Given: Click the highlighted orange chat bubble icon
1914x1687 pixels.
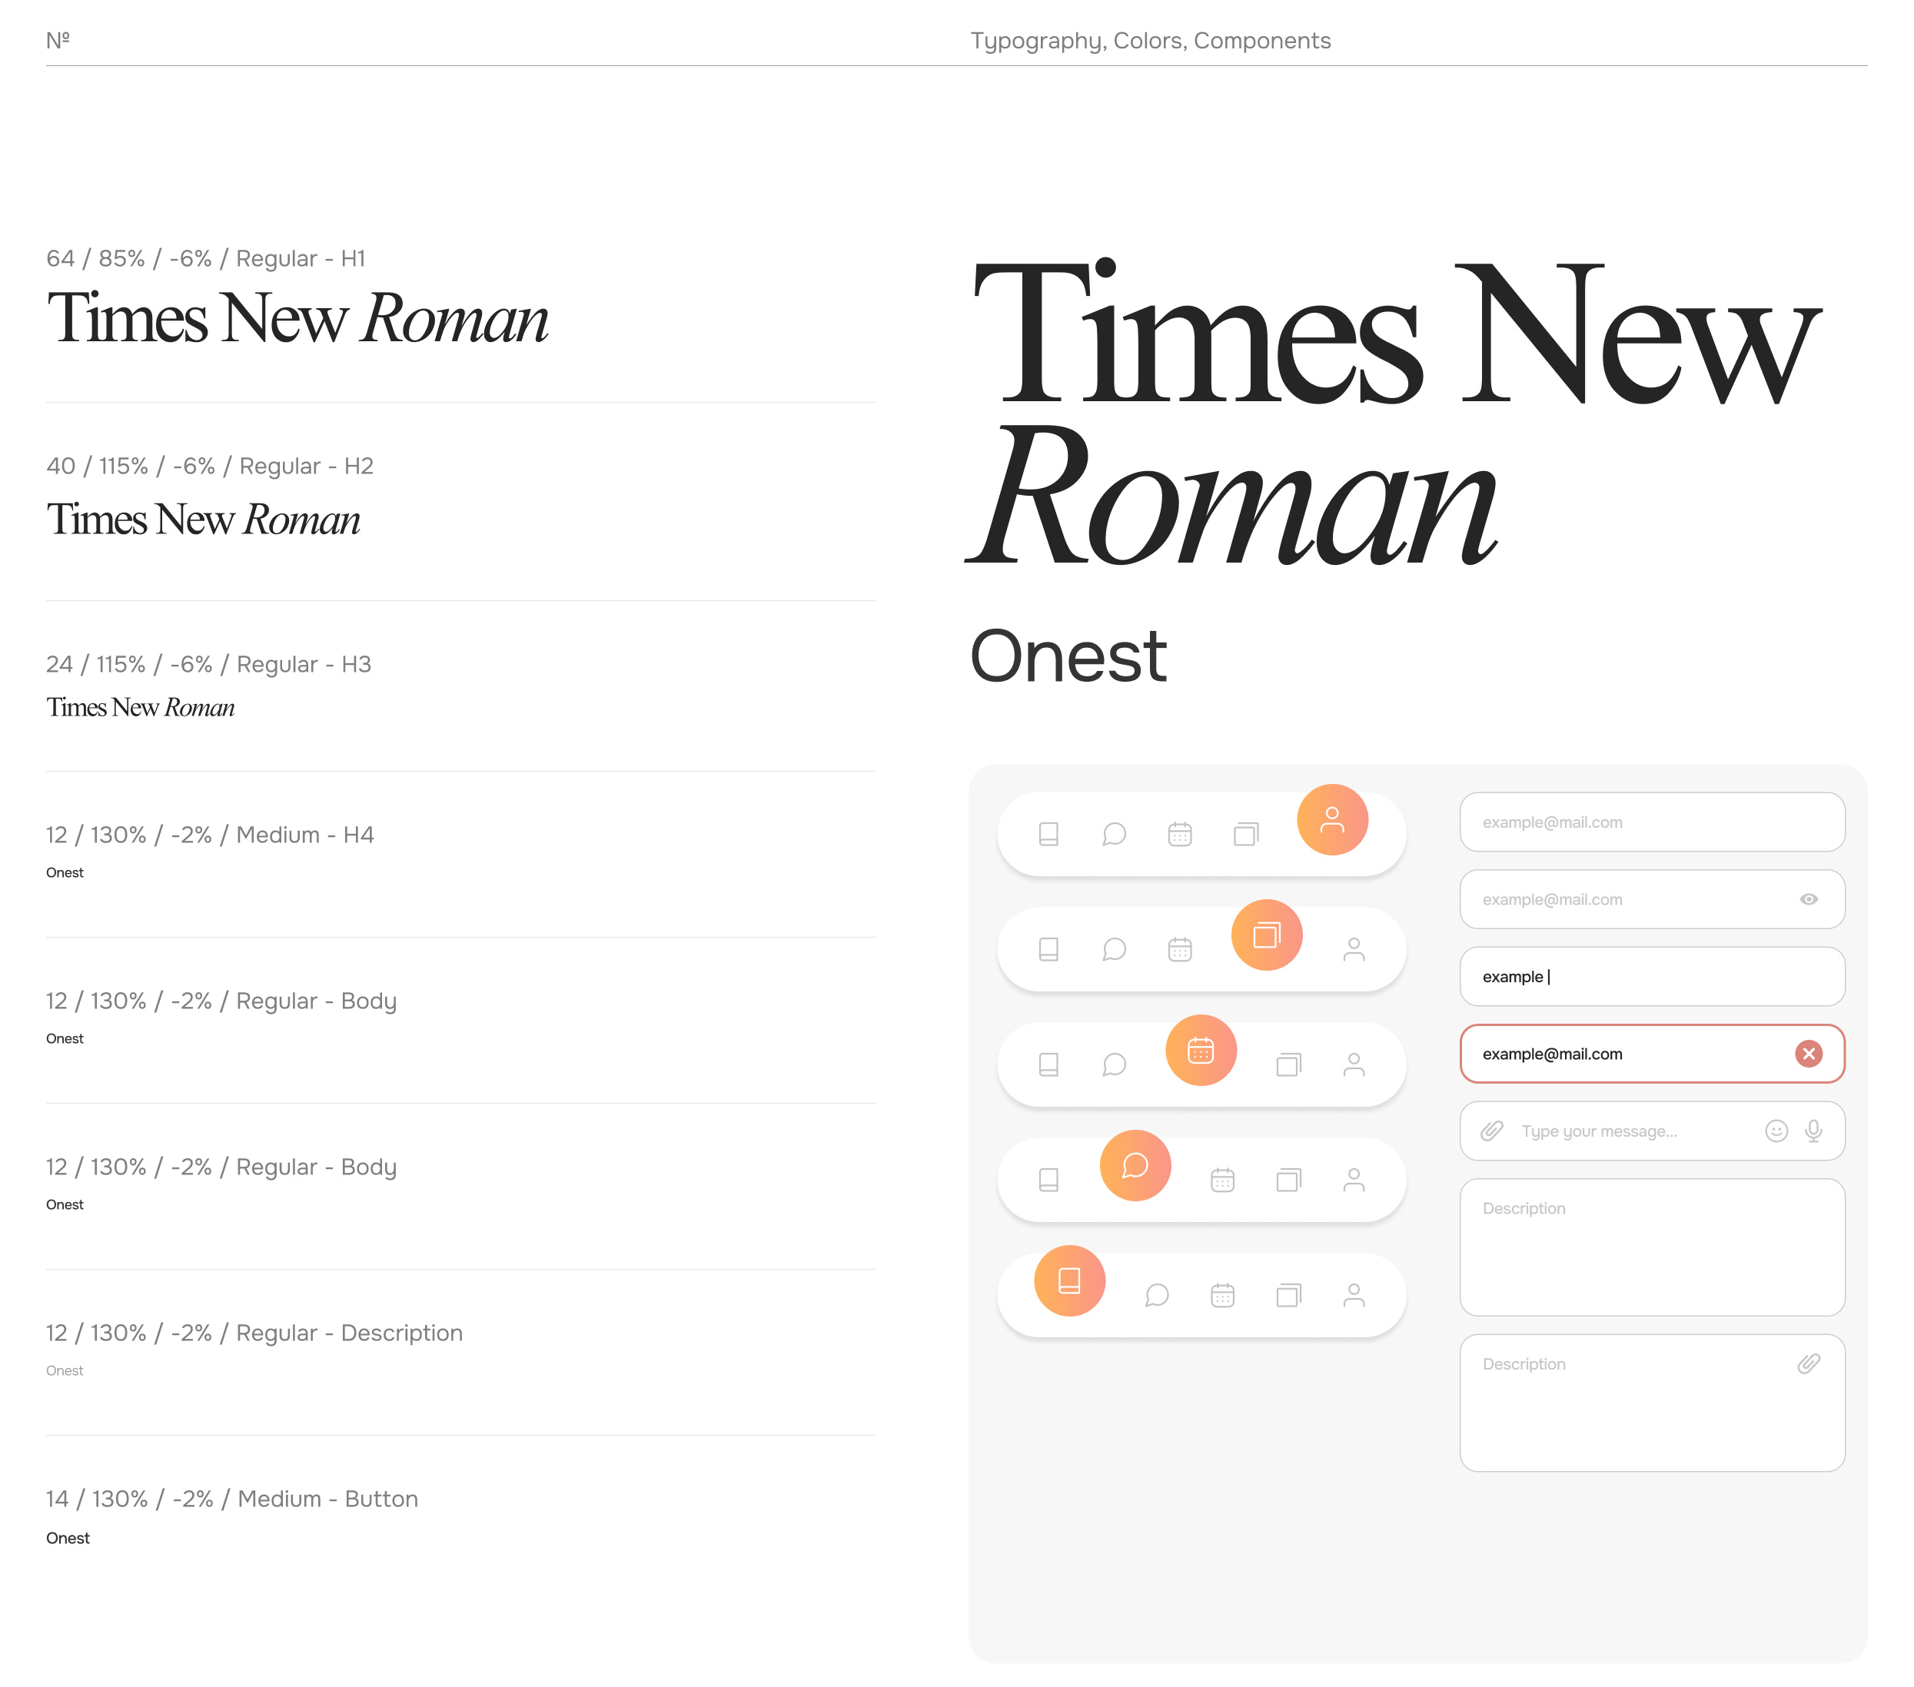Looking at the screenshot, I should click(x=1135, y=1164).
